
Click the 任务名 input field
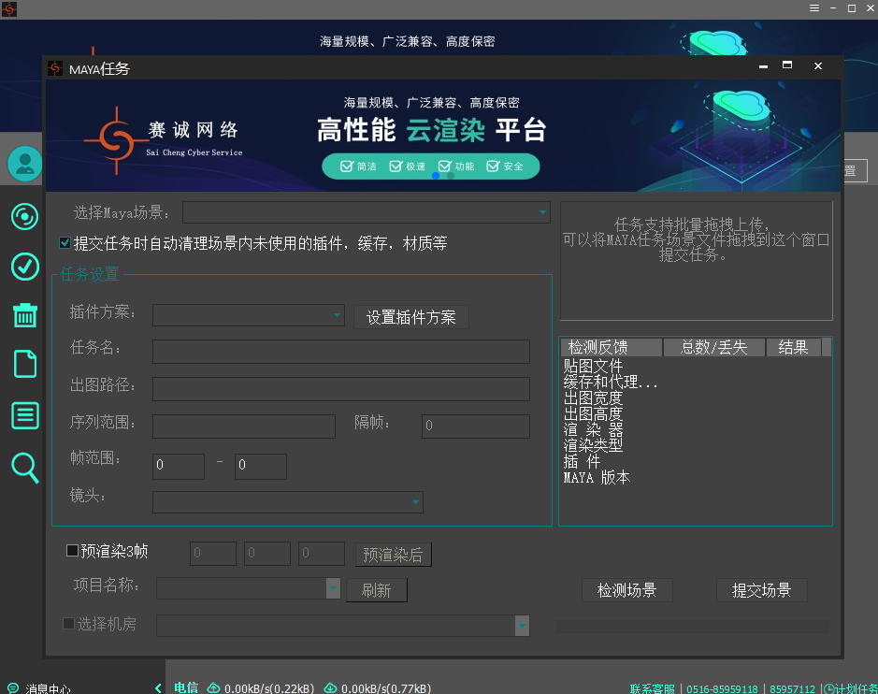[341, 352]
